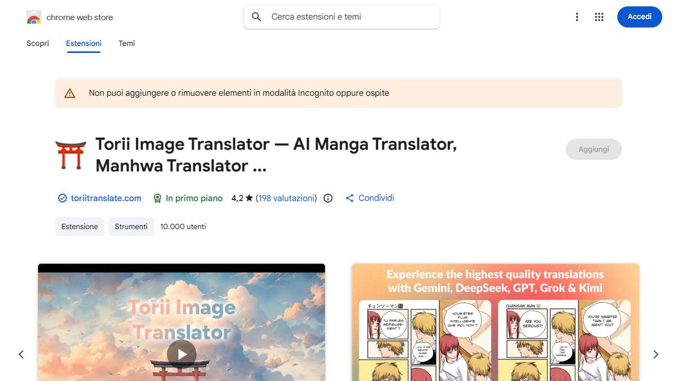This screenshot has width=677, height=381.
Task: Click the Chrome Web Store logo
Action: coord(34,17)
